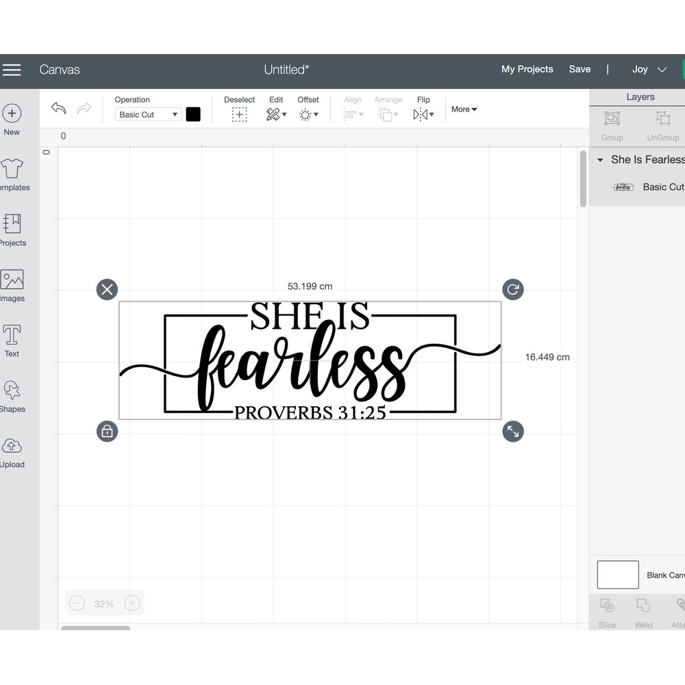Click the Undo arrow icon

[59, 108]
